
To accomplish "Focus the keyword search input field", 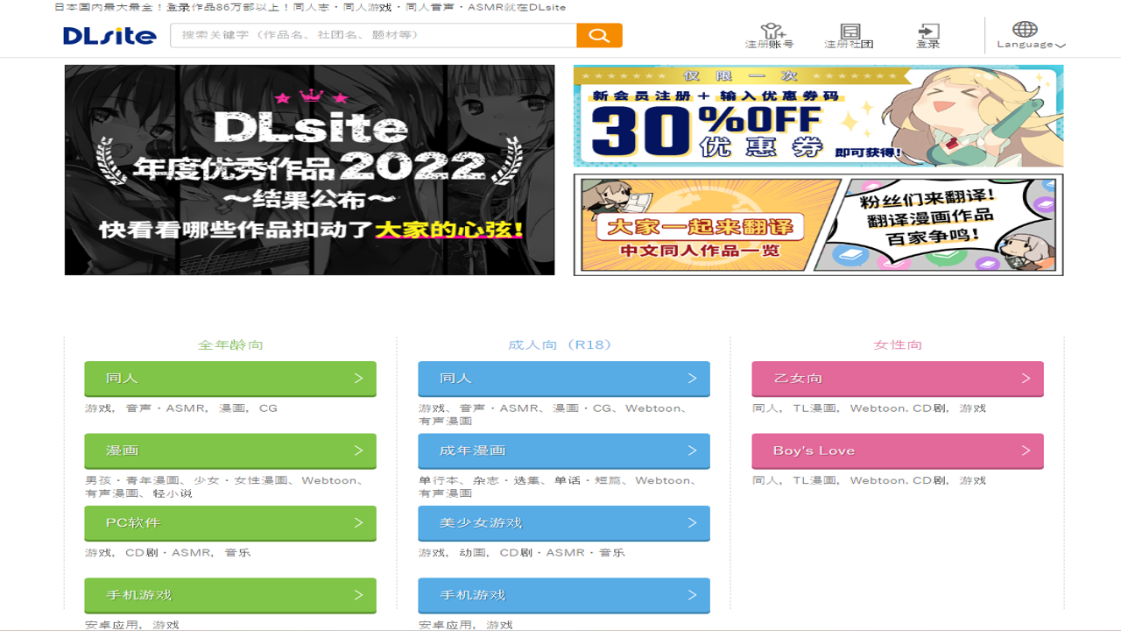I will [373, 35].
